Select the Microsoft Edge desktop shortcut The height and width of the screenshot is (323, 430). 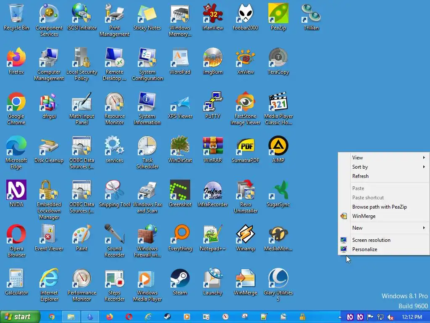(x=16, y=153)
